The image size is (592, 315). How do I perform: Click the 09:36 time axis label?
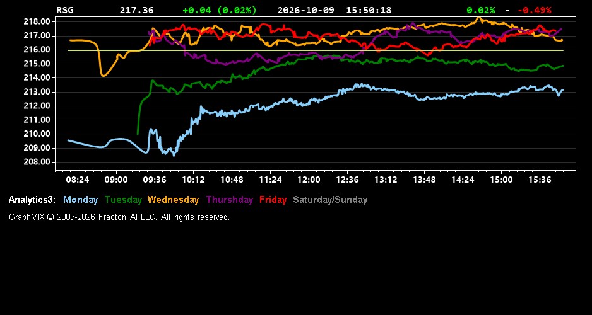click(x=155, y=180)
